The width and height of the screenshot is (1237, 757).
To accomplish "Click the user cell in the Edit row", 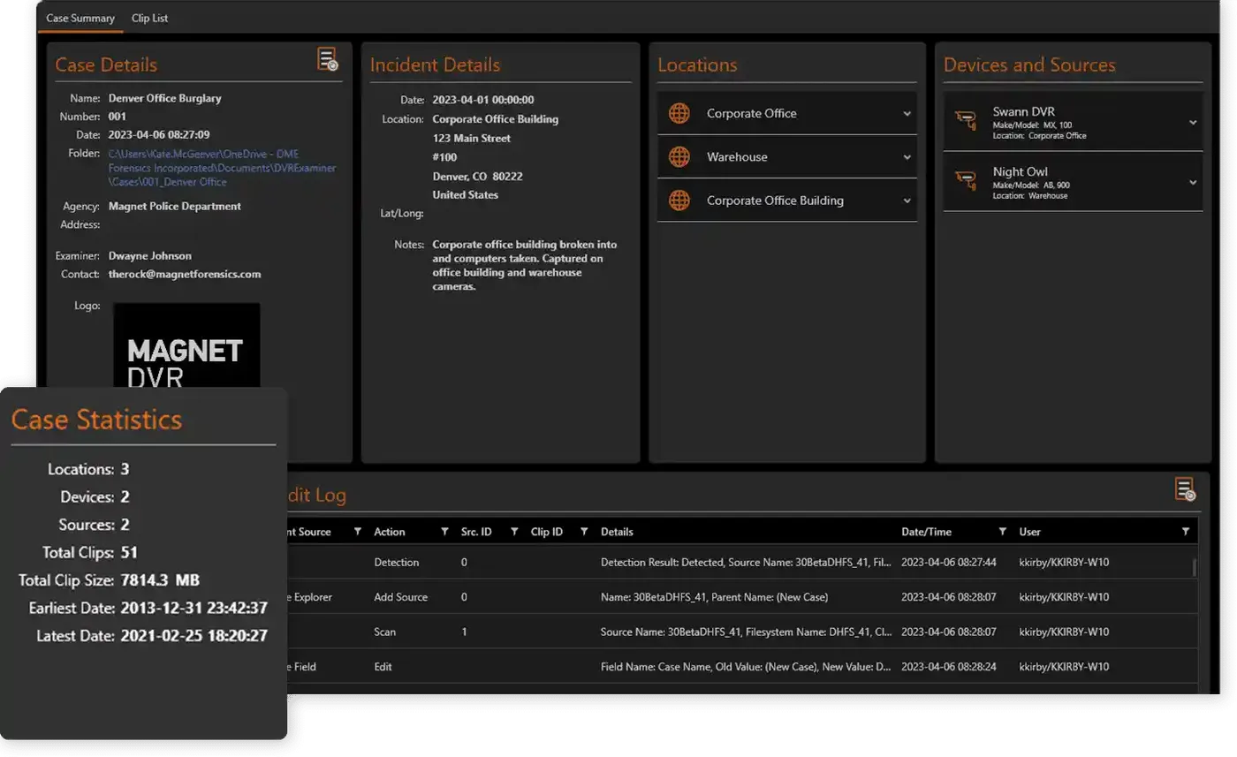I will 1064,667.
